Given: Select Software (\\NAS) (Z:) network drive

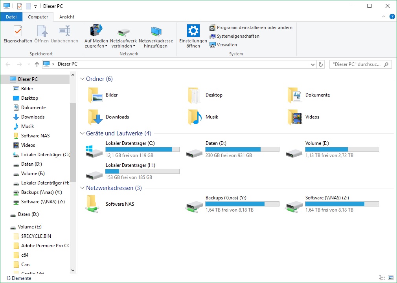Looking at the screenshot, I should click(x=332, y=204).
